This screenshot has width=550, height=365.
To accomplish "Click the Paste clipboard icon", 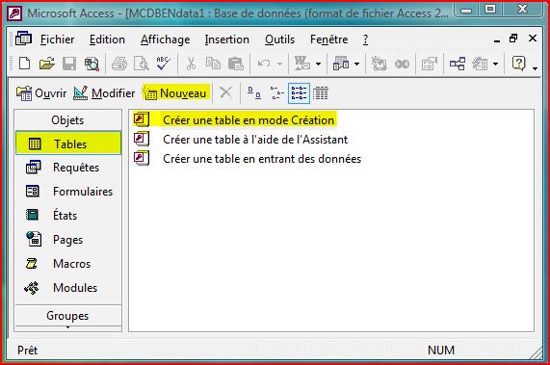I will coord(236,64).
